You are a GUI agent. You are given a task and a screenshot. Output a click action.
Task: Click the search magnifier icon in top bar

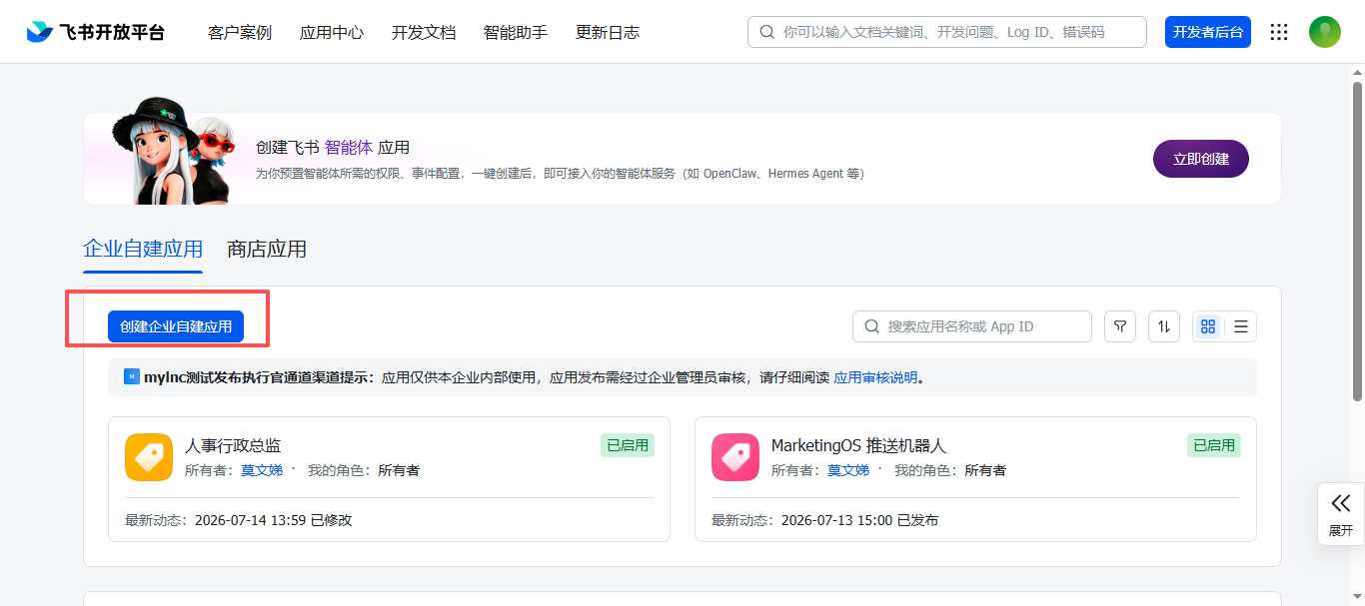click(767, 32)
